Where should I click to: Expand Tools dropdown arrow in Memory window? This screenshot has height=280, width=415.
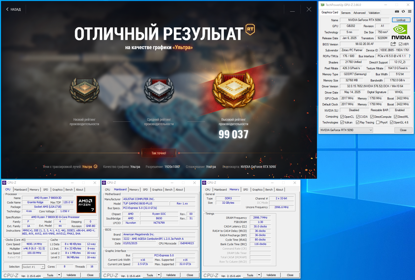click(259, 275)
